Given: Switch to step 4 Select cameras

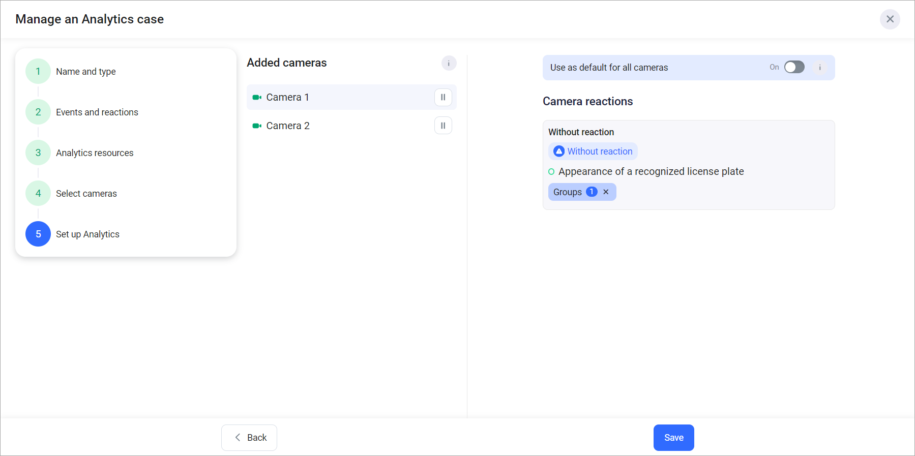Looking at the screenshot, I should click(38, 194).
